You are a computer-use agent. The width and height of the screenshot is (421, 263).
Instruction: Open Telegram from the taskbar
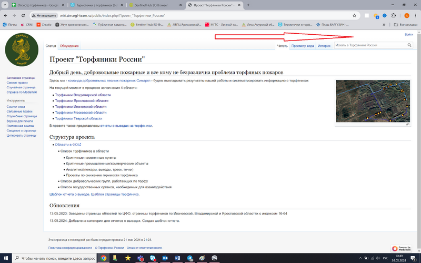pos(190,258)
